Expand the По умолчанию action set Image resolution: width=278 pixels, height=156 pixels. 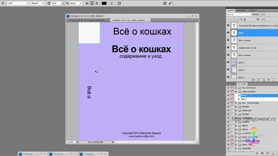pos(236,88)
